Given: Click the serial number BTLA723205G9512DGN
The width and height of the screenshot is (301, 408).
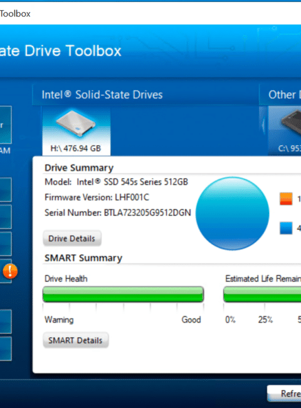Looking at the screenshot, I should tap(147, 213).
